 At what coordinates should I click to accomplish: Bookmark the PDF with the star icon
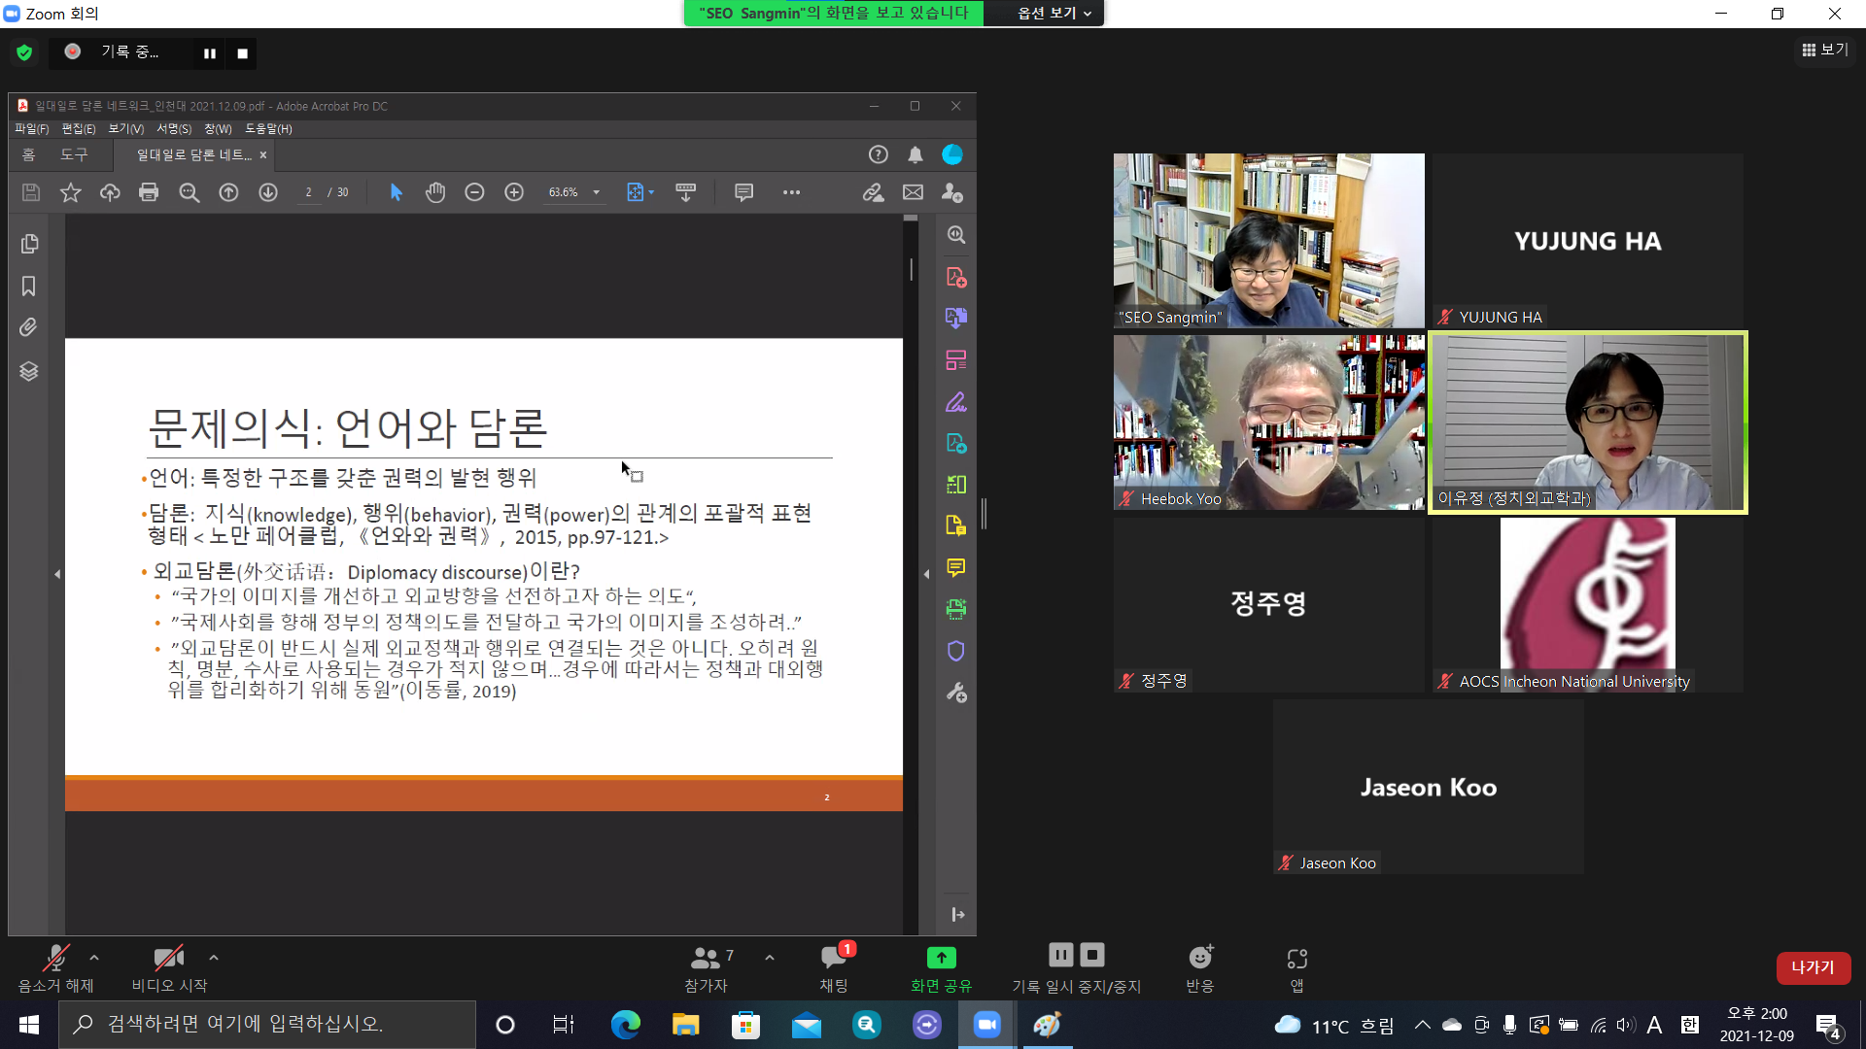71,192
